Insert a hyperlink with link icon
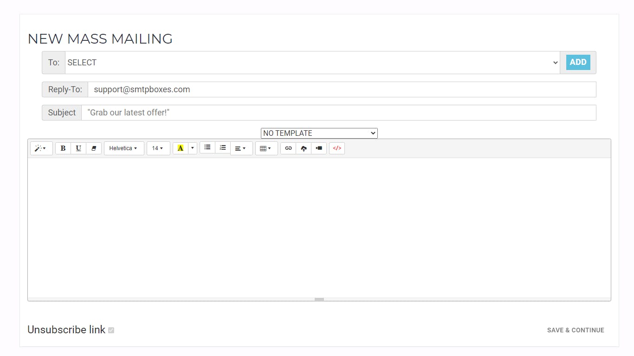This screenshot has width=634, height=356. (288, 148)
